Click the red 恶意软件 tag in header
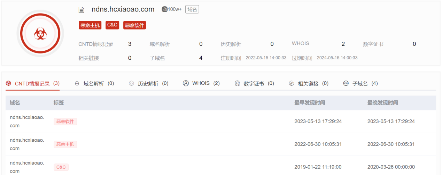442x175 pixels. click(134, 25)
